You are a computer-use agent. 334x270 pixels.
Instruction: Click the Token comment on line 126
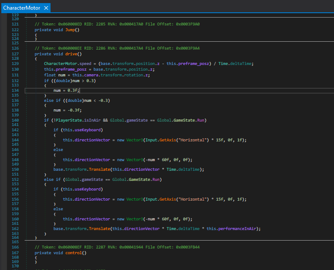click(x=117, y=48)
